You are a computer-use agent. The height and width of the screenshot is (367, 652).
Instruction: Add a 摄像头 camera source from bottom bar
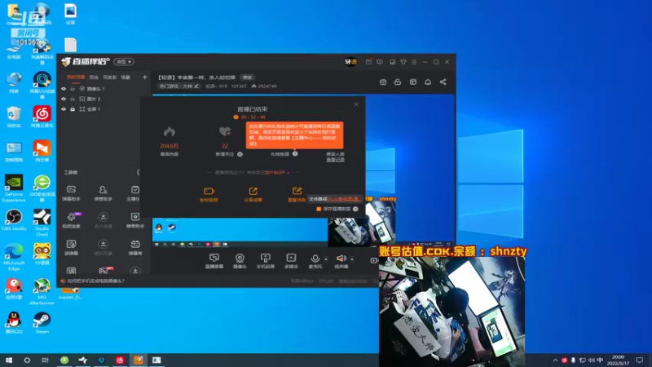coord(240,261)
